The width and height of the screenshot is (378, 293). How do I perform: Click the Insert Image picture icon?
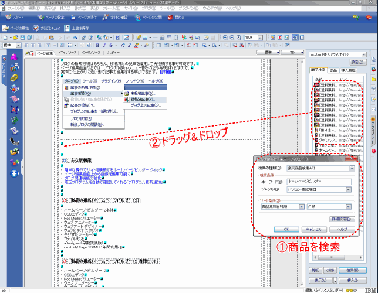(145, 38)
